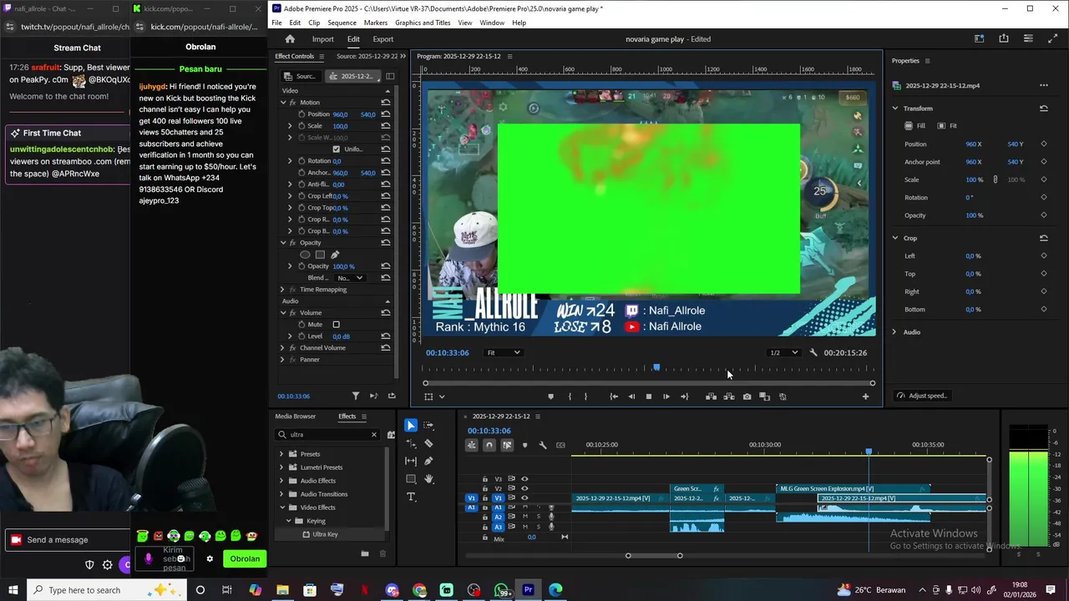The width and height of the screenshot is (1069, 601).
Task: Toggle Linked Selection in timeline
Action: [507, 445]
